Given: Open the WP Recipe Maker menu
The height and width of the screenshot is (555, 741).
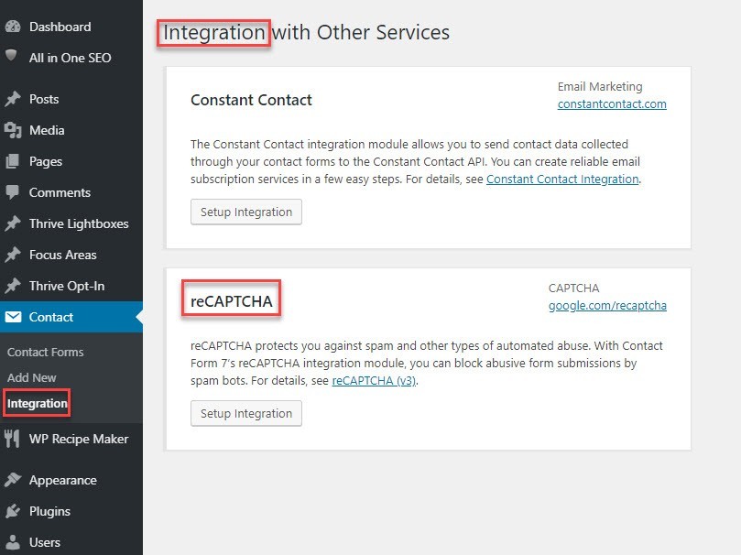Looking at the screenshot, I should [79, 440].
